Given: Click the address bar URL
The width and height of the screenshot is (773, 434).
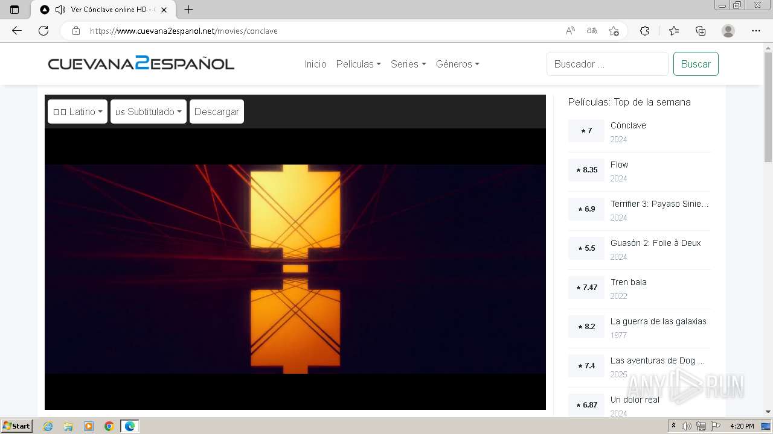Looking at the screenshot, I should (184, 31).
